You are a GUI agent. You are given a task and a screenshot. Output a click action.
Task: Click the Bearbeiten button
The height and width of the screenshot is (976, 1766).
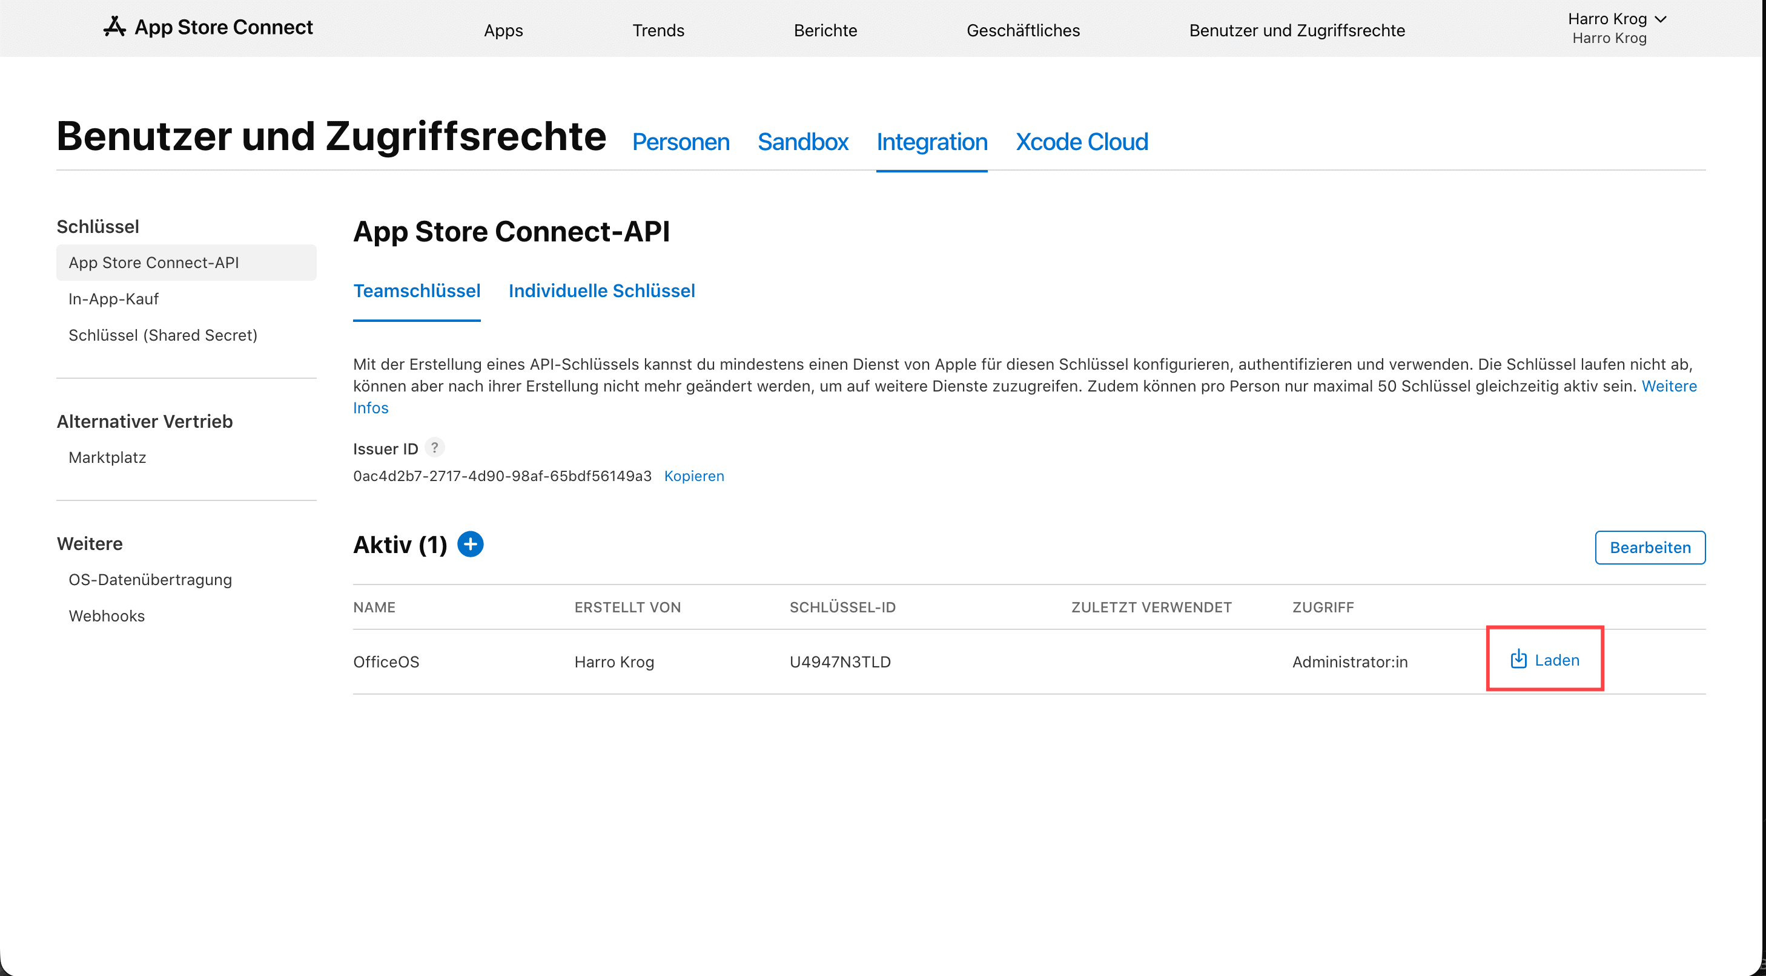pos(1650,547)
